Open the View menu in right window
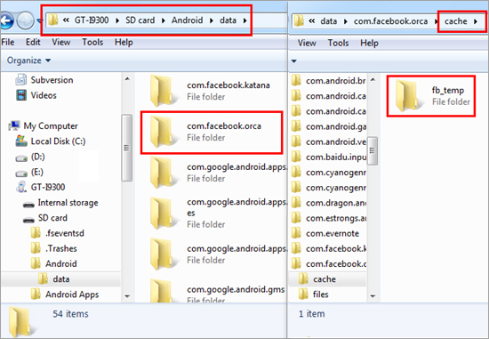The height and width of the screenshot is (339, 489). tap(307, 43)
